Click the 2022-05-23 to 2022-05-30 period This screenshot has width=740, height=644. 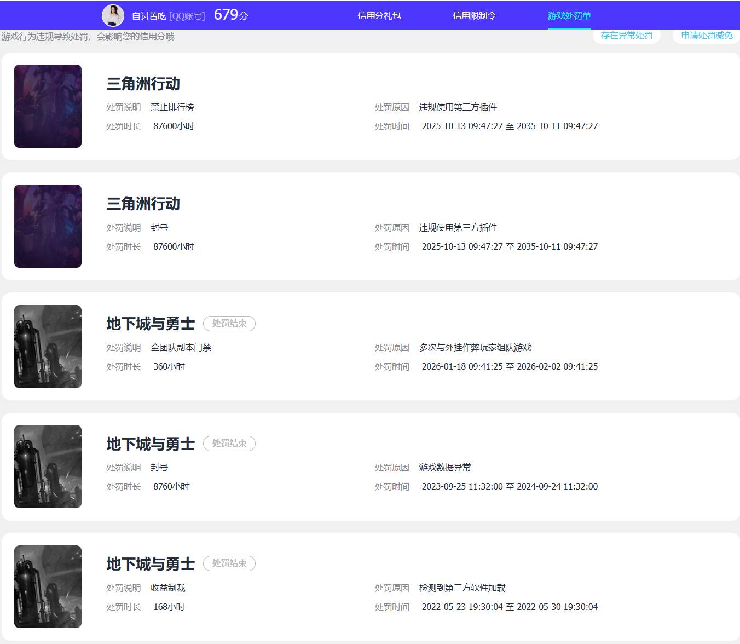(x=510, y=607)
